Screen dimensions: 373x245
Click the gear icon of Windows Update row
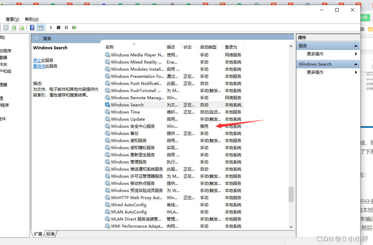coord(108,119)
